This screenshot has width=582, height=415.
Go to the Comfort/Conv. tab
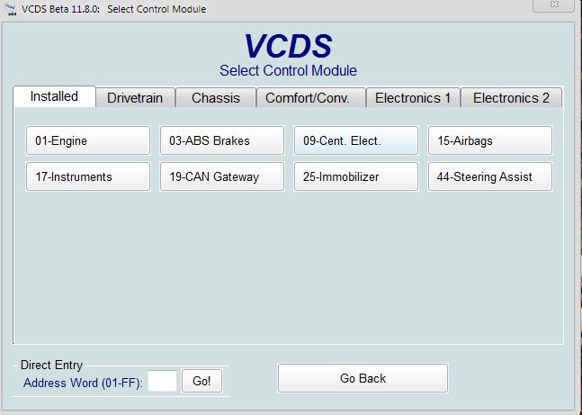(314, 97)
